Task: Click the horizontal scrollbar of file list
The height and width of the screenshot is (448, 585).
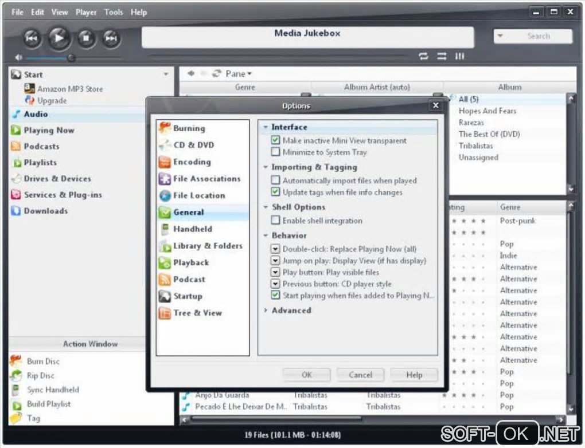Action: 276,420
